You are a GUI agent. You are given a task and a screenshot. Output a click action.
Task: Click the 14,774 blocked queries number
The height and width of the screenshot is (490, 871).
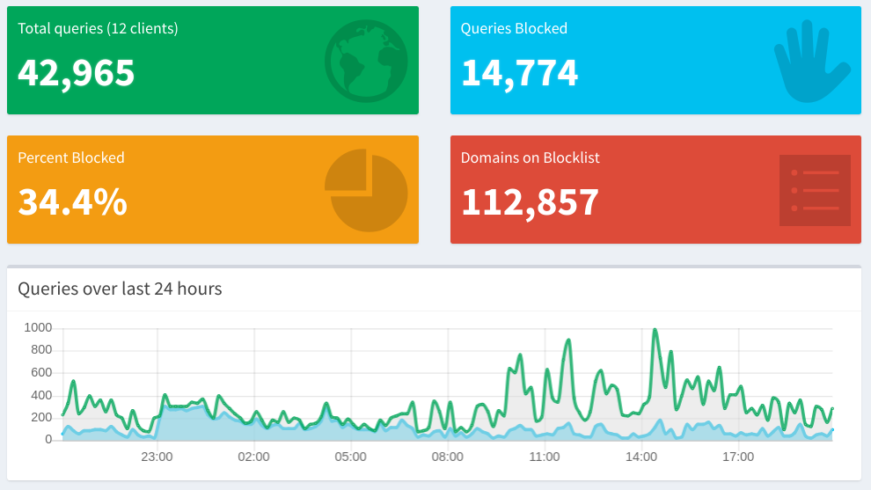519,73
